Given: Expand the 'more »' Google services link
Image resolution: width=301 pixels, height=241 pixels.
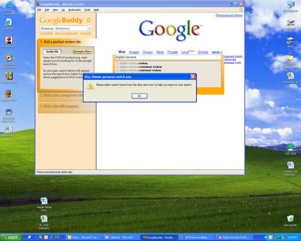Looking at the screenshot, I should (x=217, y=52).
